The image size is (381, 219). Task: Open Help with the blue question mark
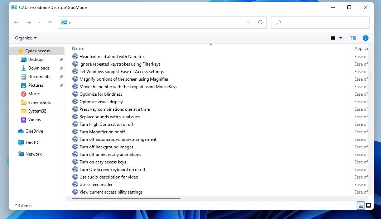pyautogui.click(x=365, y=38)
